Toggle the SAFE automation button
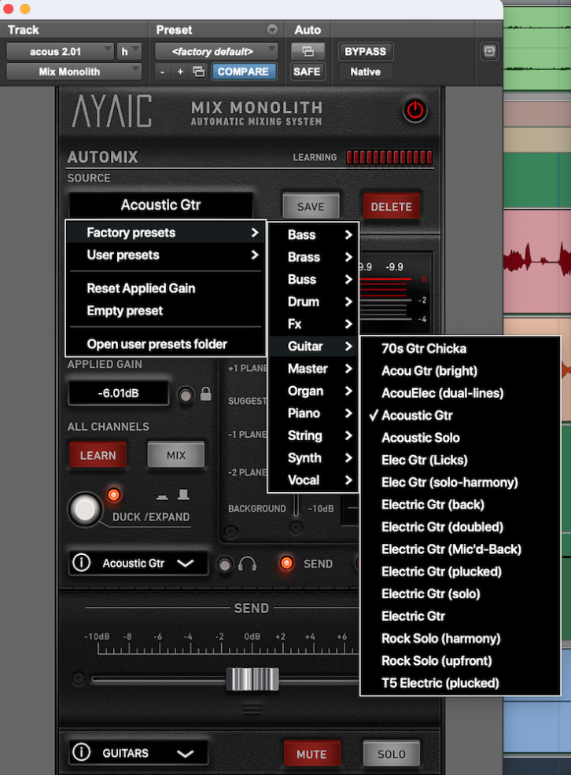571x775 pixels. 307,72
